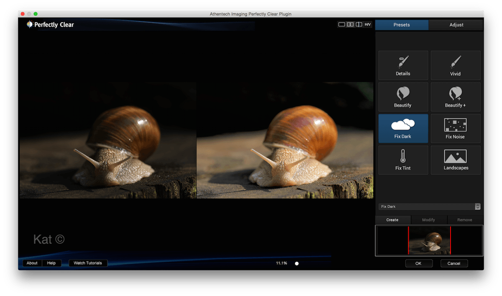The image size is (502, 296).
Task: Apply the Vivid preset
Action: [456, 65]
